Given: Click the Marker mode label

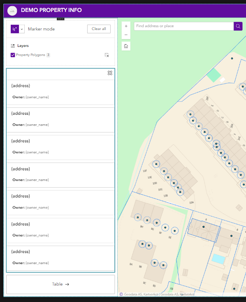Looking at the screenshot, I should (x=41, y=29).
